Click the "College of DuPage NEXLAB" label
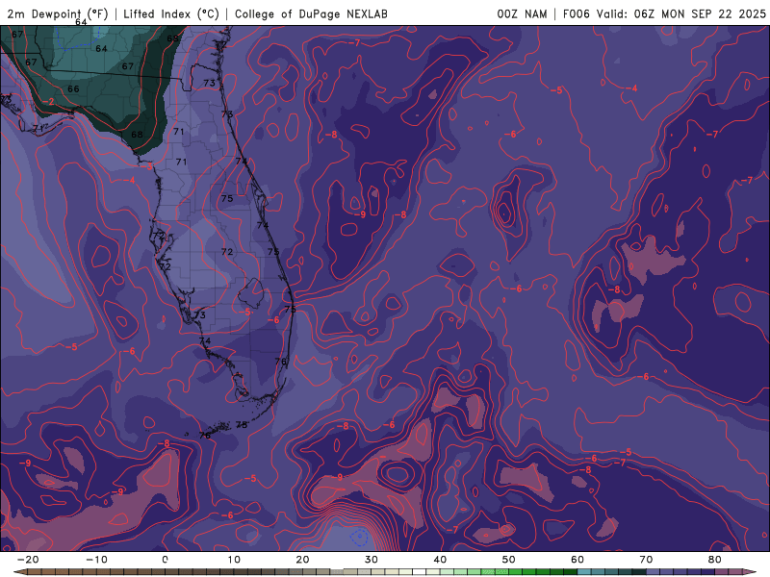This screenshot has width=770, height=577. tap(311, 13)
